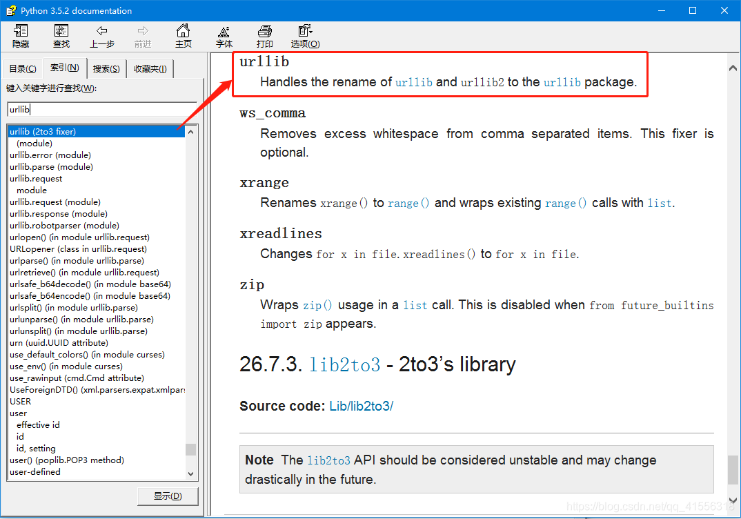
Task: Click the content pane scrollbar thumb
Action: click(x=733, y=469)
